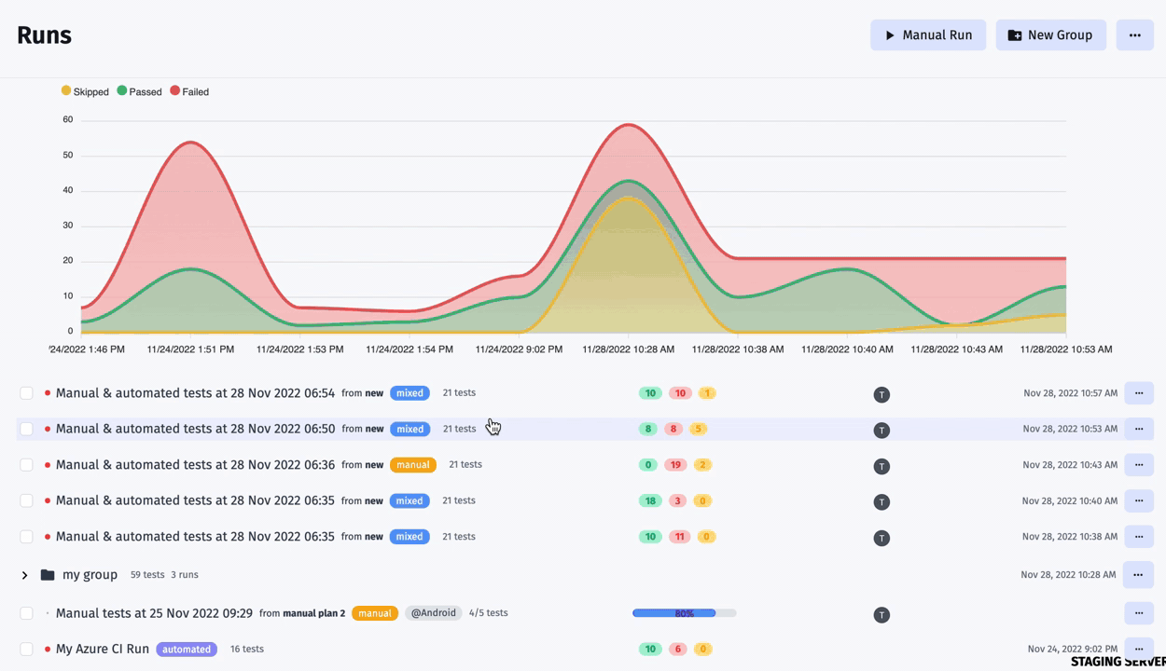Screen dimensions: 1166x671
Task: Click the folder icon next to my group
Action: pyautogui.click(x=48, y=575)
